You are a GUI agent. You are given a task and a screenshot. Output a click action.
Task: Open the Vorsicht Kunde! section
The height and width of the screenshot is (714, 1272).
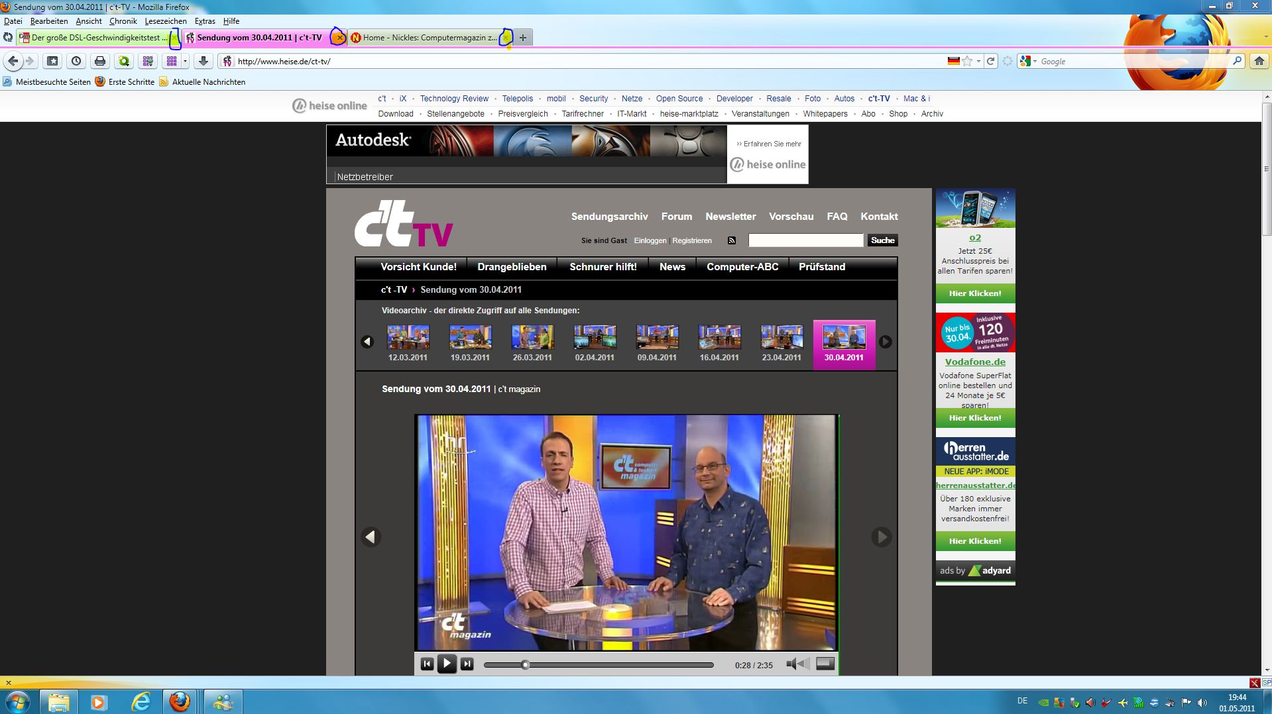pos(418,267)
